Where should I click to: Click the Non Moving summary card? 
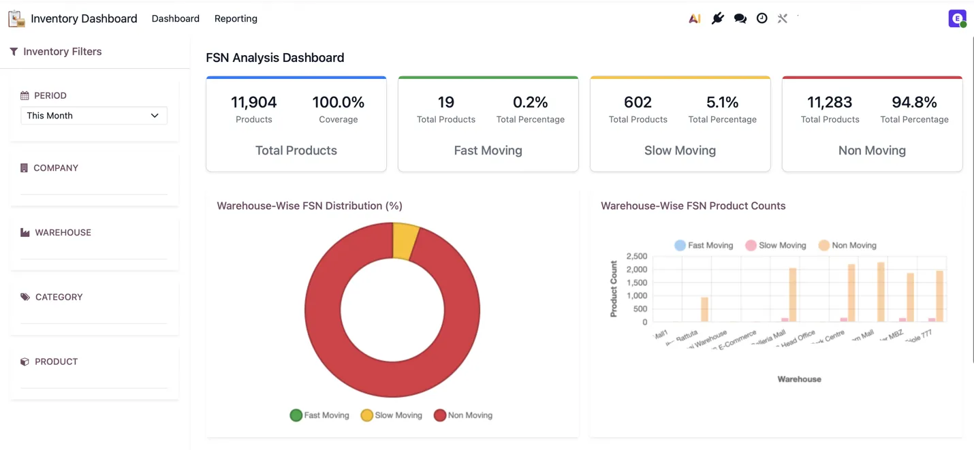coord(872,124)
